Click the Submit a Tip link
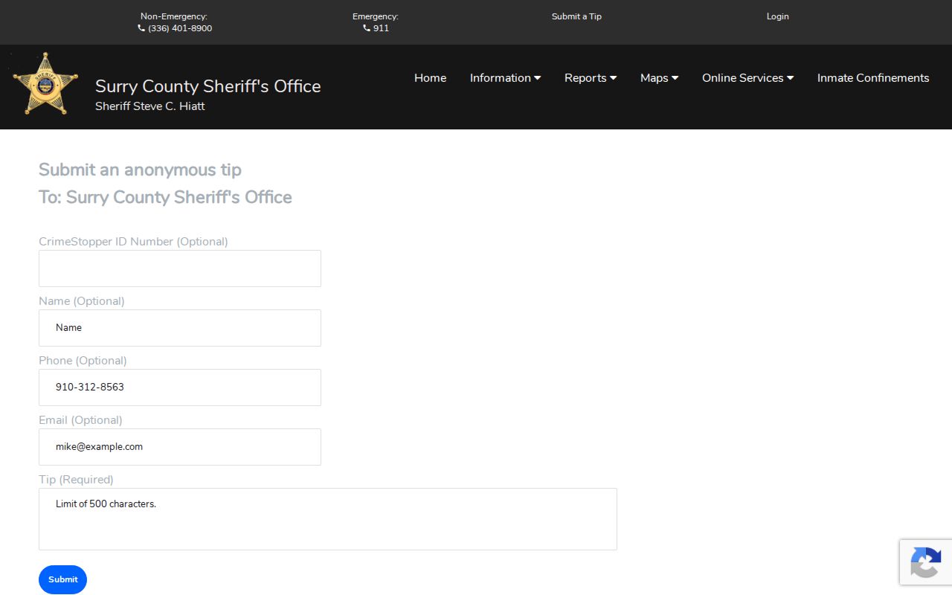The width and height of the screenshot is (952, 595). coord(576,16)
